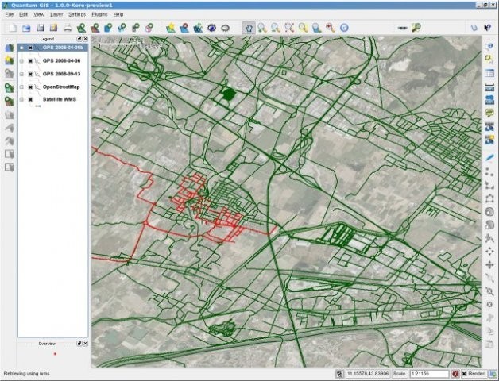Expand the Satellite WMS layer node
This screenshot has width=499, height=381.
(21, 99)
